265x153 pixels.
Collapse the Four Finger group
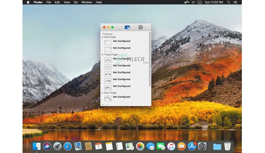[102, 93]
